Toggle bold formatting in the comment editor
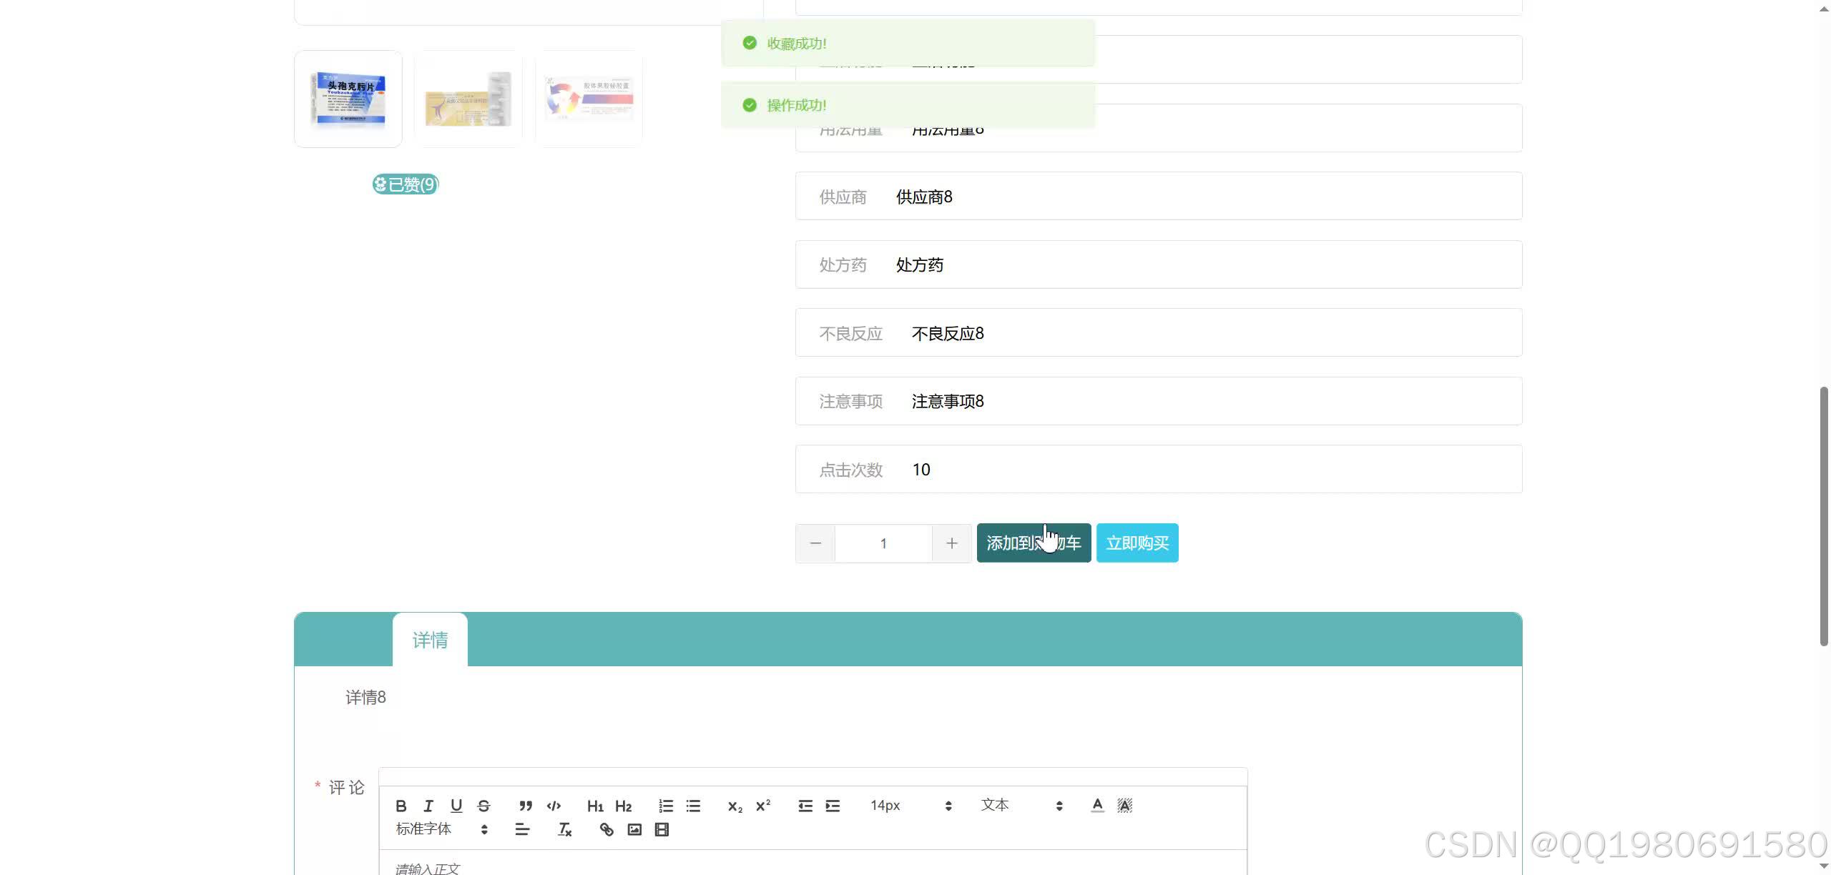The width and height of the screenshot is (1831, 875). click(401, 806)
